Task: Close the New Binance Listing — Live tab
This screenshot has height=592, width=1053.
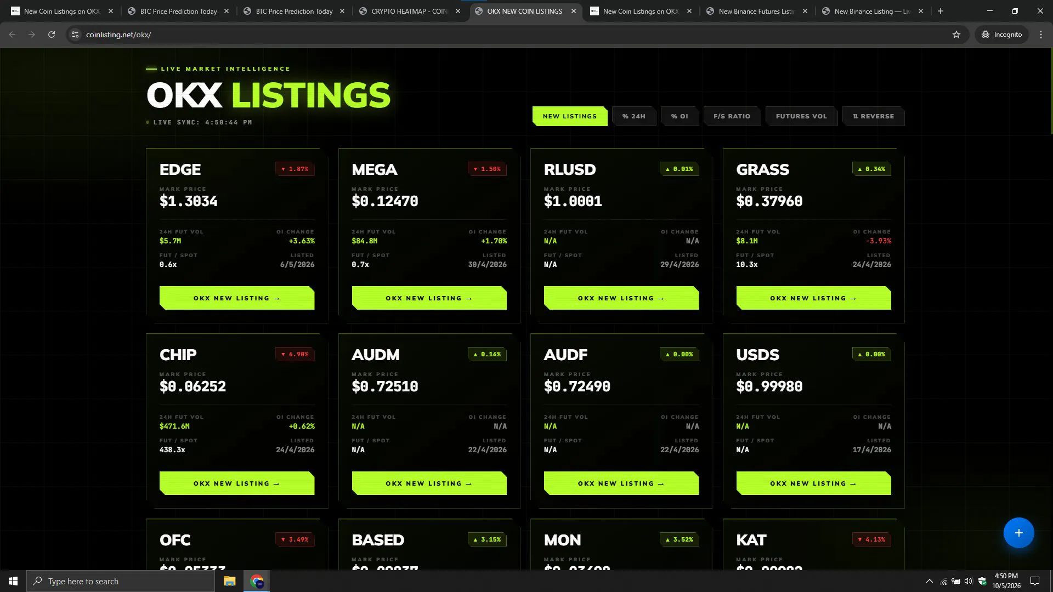Action: point(920,11)
